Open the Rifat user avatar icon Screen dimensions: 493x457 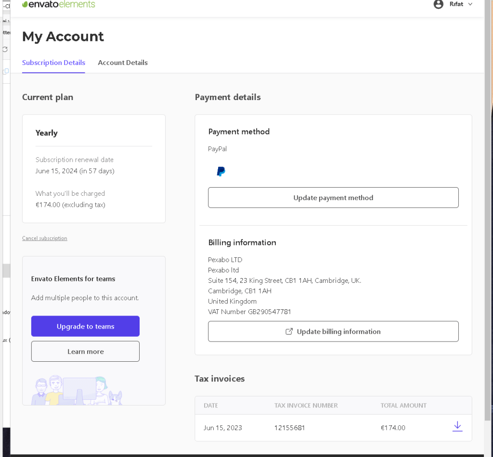[x=438, y=4]
